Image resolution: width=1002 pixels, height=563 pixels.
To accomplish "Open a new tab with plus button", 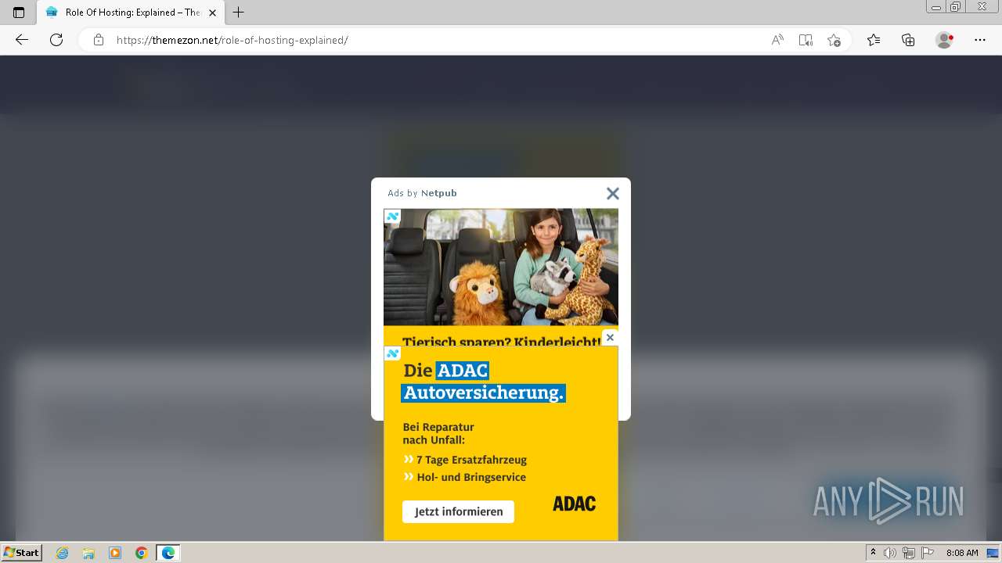I will coord(239,13).
